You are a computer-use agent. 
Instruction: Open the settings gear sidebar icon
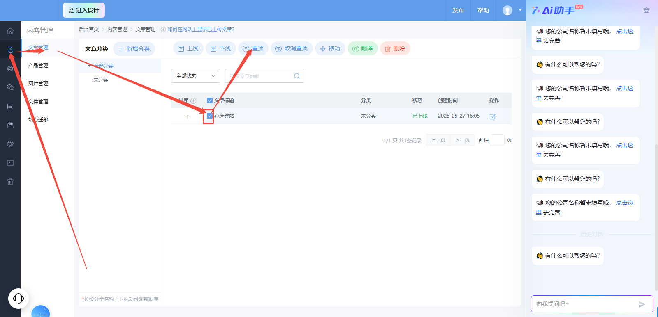(10, 144)
